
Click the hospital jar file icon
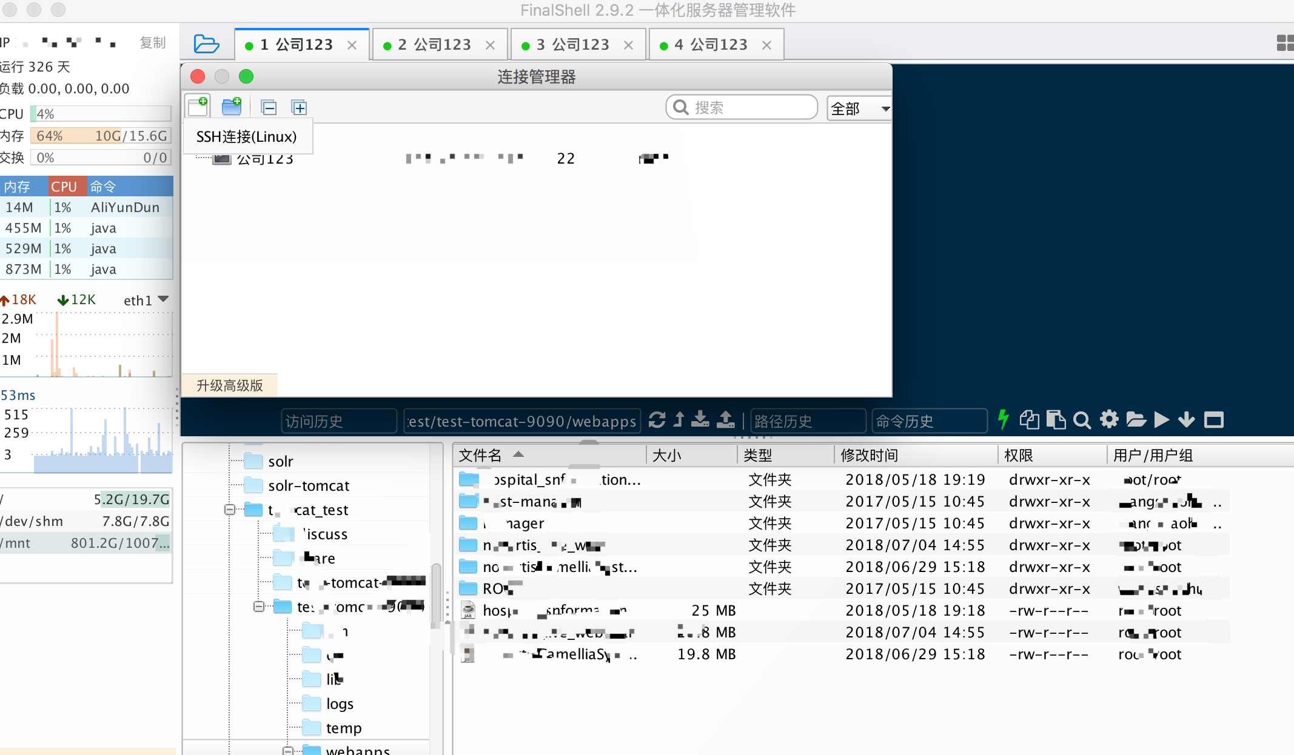click(x=468, y=610)
